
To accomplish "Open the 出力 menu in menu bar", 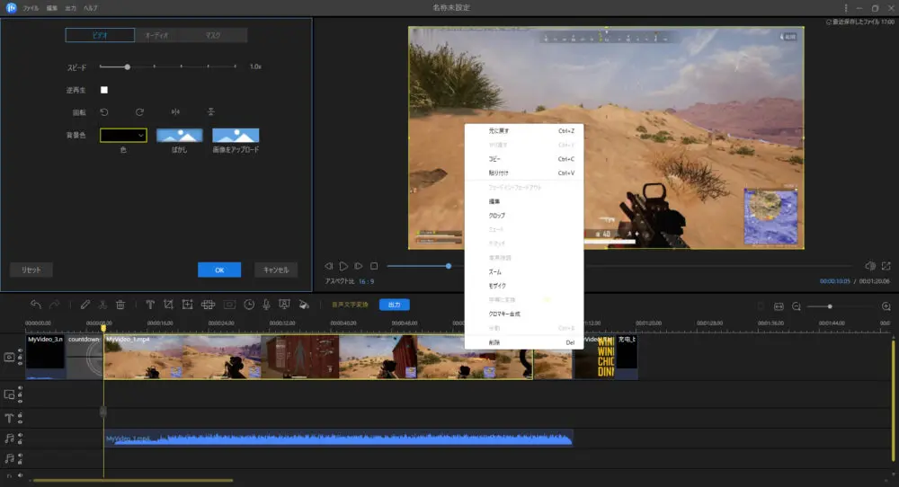I will (70, 8).
